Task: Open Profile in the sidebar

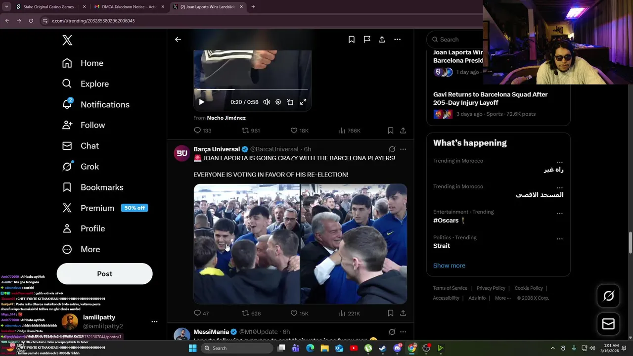Action: pos(84,228)
